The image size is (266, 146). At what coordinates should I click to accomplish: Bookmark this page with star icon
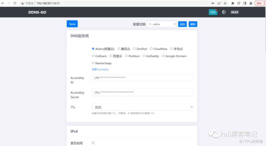tap(225, 3)
